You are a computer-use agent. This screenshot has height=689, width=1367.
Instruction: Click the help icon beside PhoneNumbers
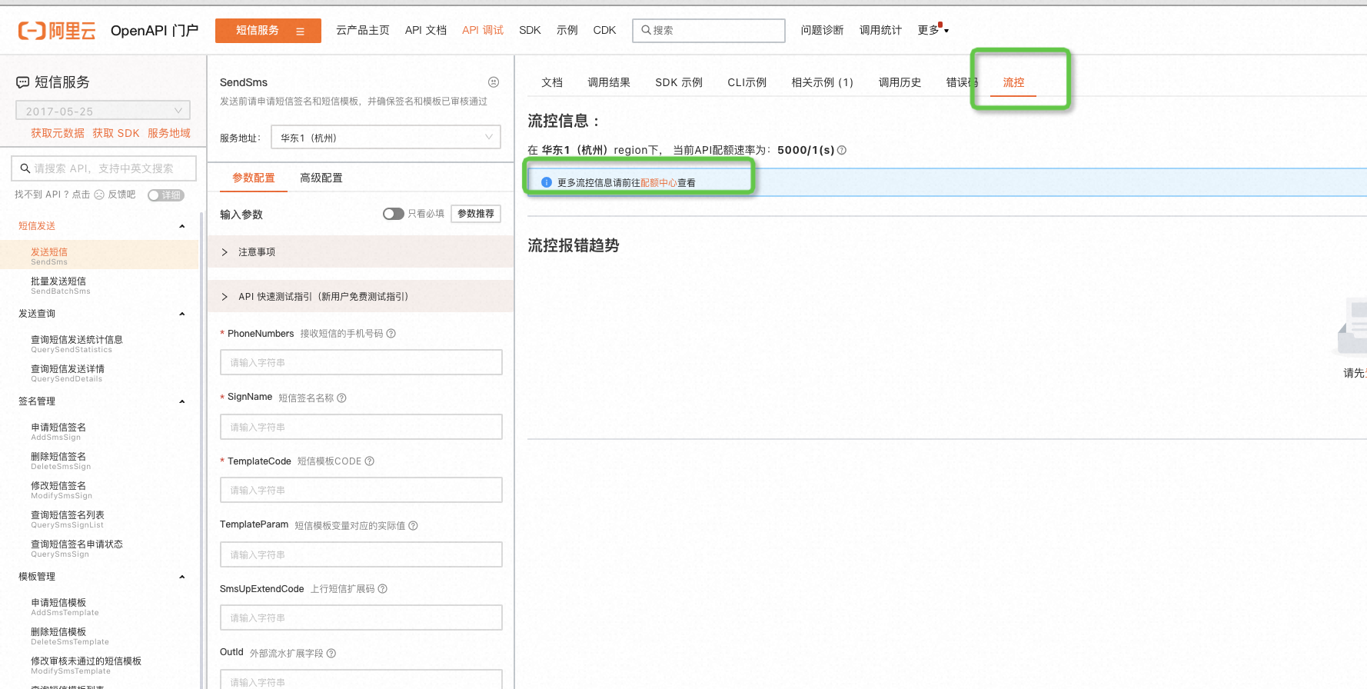(x=391, y=334)
